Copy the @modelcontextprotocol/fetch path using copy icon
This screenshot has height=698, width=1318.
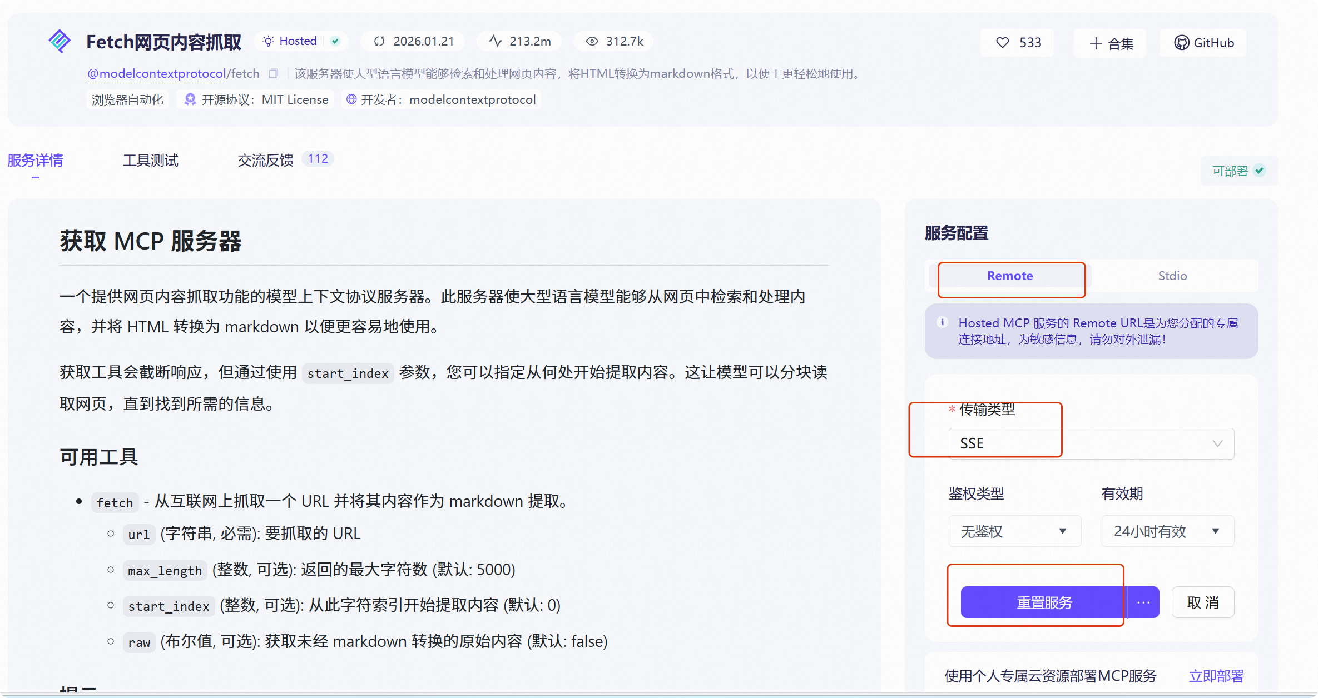(273, 73)
